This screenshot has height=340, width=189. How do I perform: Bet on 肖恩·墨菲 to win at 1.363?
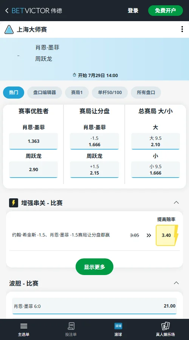33,141
